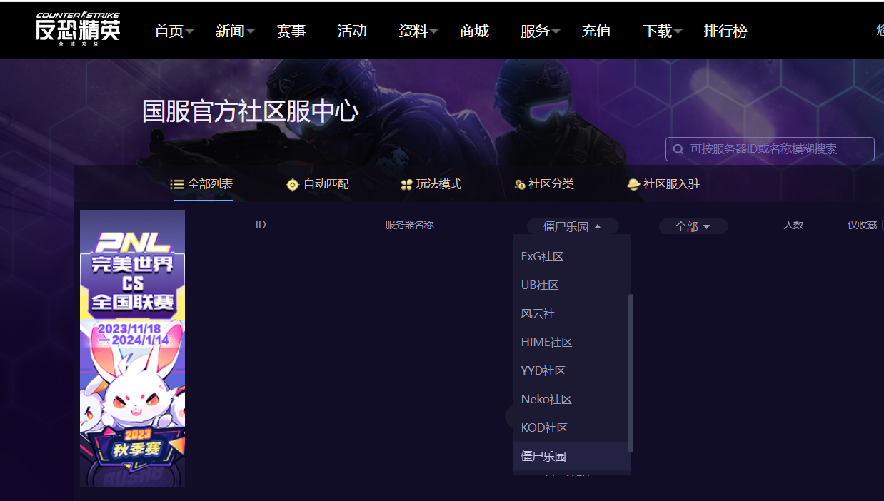Expand the 下载 navigation menu
This screenshot has height=501, width=884.
tap(663, 31)
